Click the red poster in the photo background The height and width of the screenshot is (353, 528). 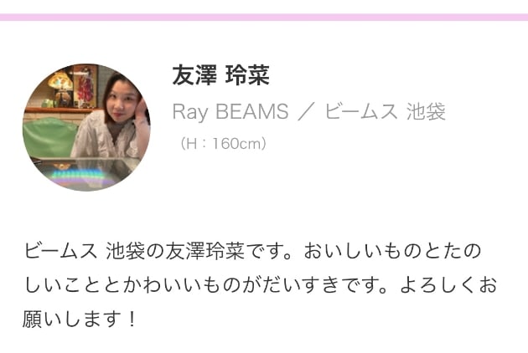[85, 87]
